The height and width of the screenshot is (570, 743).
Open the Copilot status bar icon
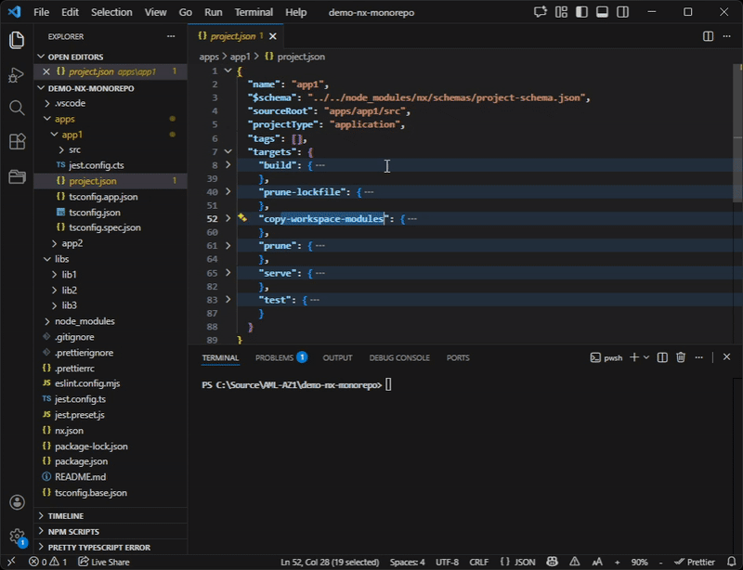tap(552, 562)
